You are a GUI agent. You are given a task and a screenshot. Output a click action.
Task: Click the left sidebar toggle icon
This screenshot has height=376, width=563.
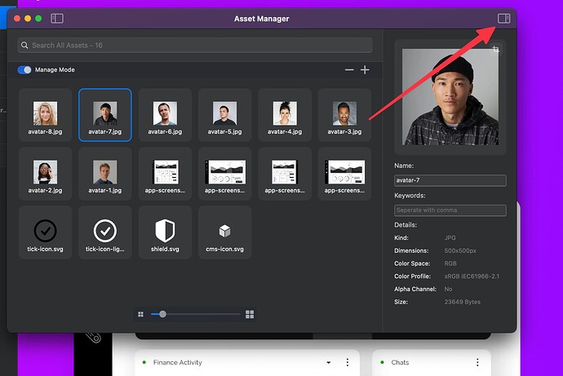pyautogui.click(x=57, y=18)
